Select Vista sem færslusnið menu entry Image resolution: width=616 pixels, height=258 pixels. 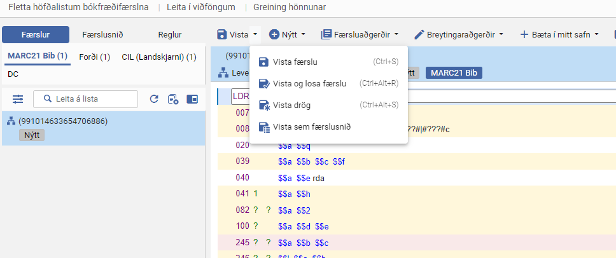coord(328,127)
